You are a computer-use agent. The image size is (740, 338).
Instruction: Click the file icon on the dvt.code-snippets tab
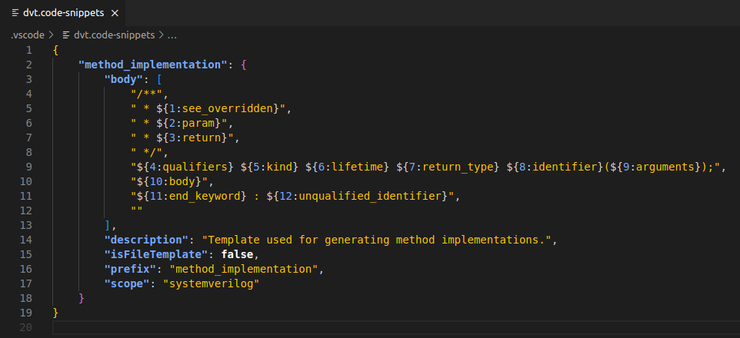tap(15, 13)
